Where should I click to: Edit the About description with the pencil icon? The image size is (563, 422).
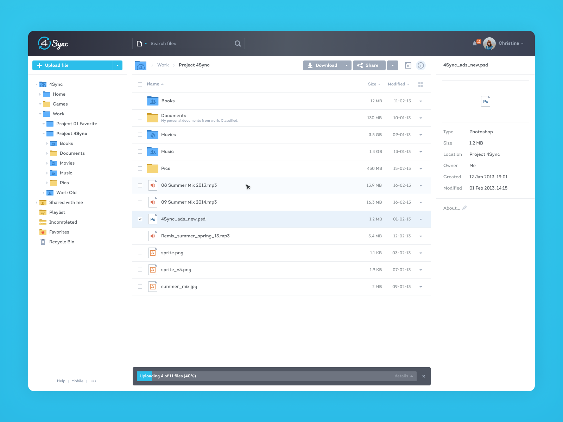pos(464,208)
